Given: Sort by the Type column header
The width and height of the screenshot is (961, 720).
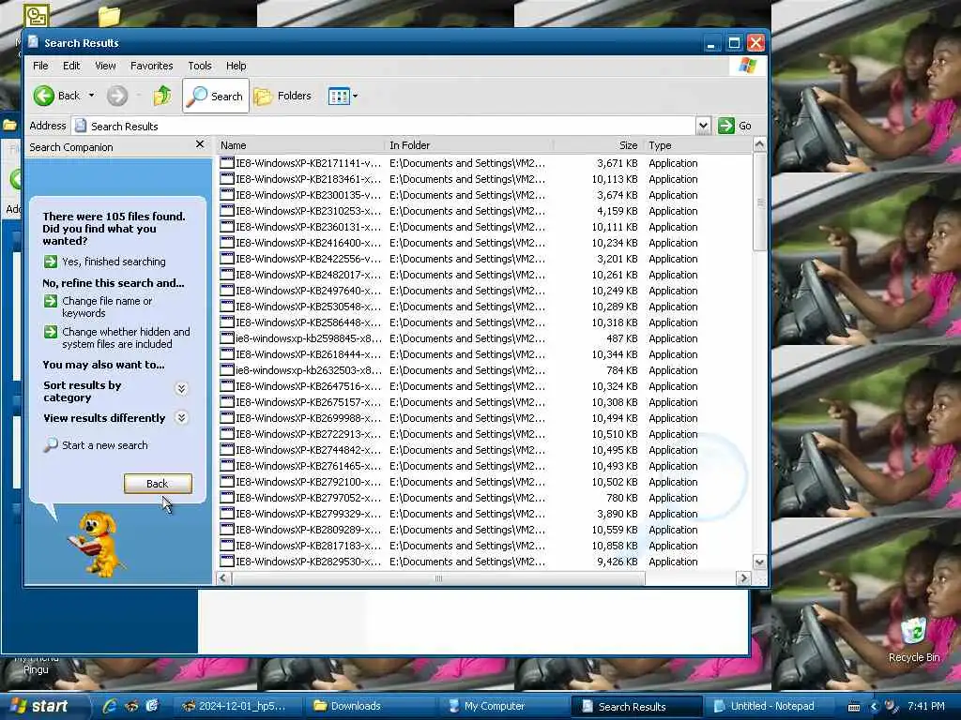Looking at the screenshot, I should click(697, 145).
